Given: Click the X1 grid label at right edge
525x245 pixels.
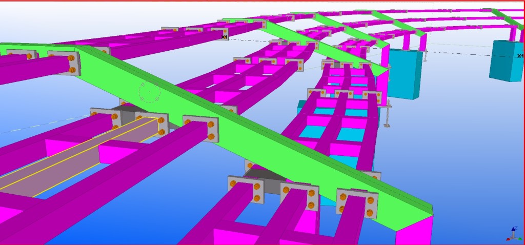Looking at the screenshot, I should pyautogui.click(x=520, y=56).
